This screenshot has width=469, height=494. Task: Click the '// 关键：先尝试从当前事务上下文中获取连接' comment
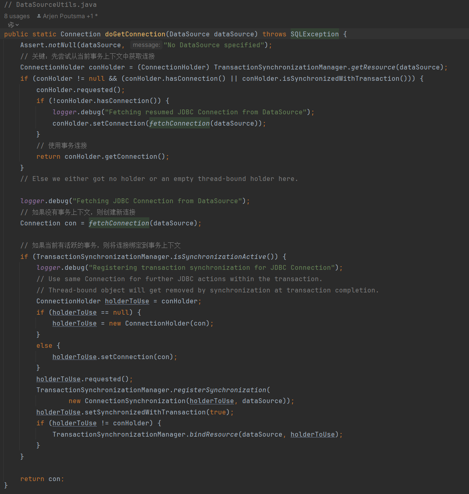click(x=88, y=57)
